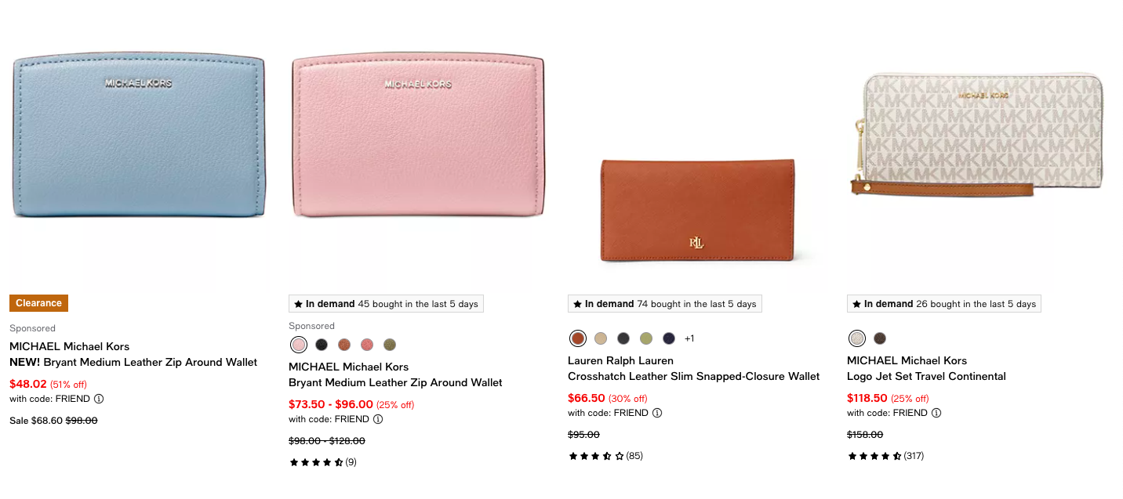Open Logo Jet Set Travel Continental link

tap(926, 376)
